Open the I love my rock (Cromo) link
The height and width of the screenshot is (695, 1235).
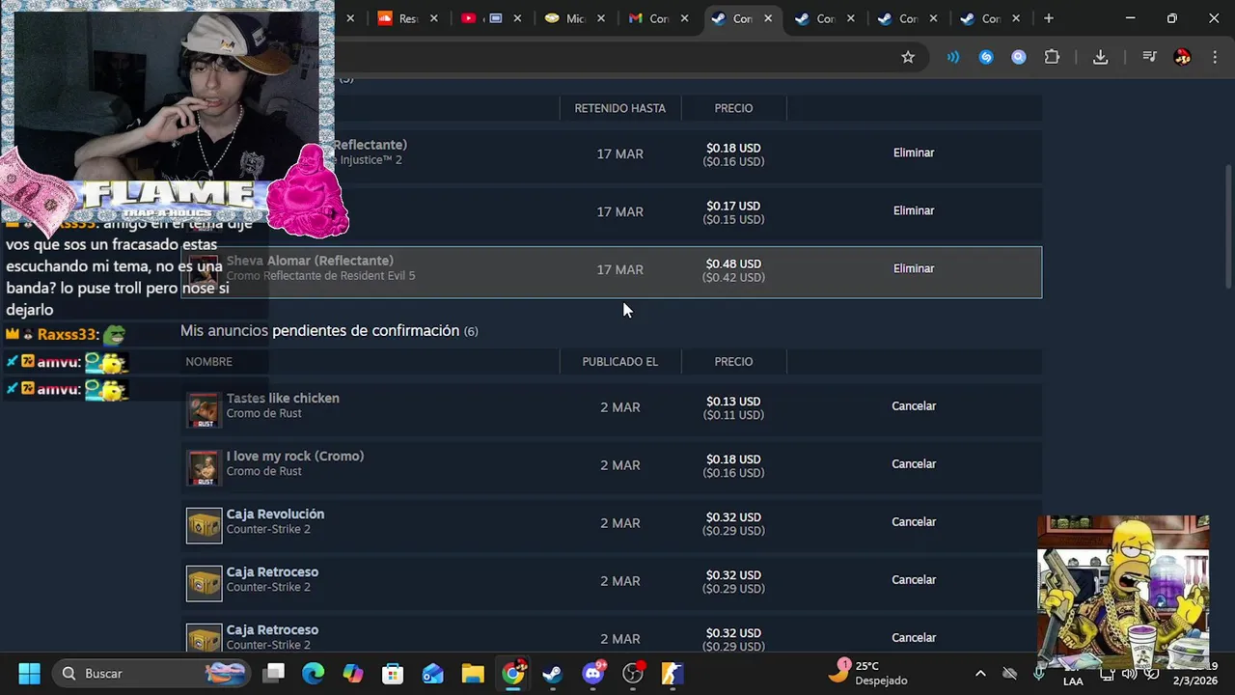[x=295, y=456]
